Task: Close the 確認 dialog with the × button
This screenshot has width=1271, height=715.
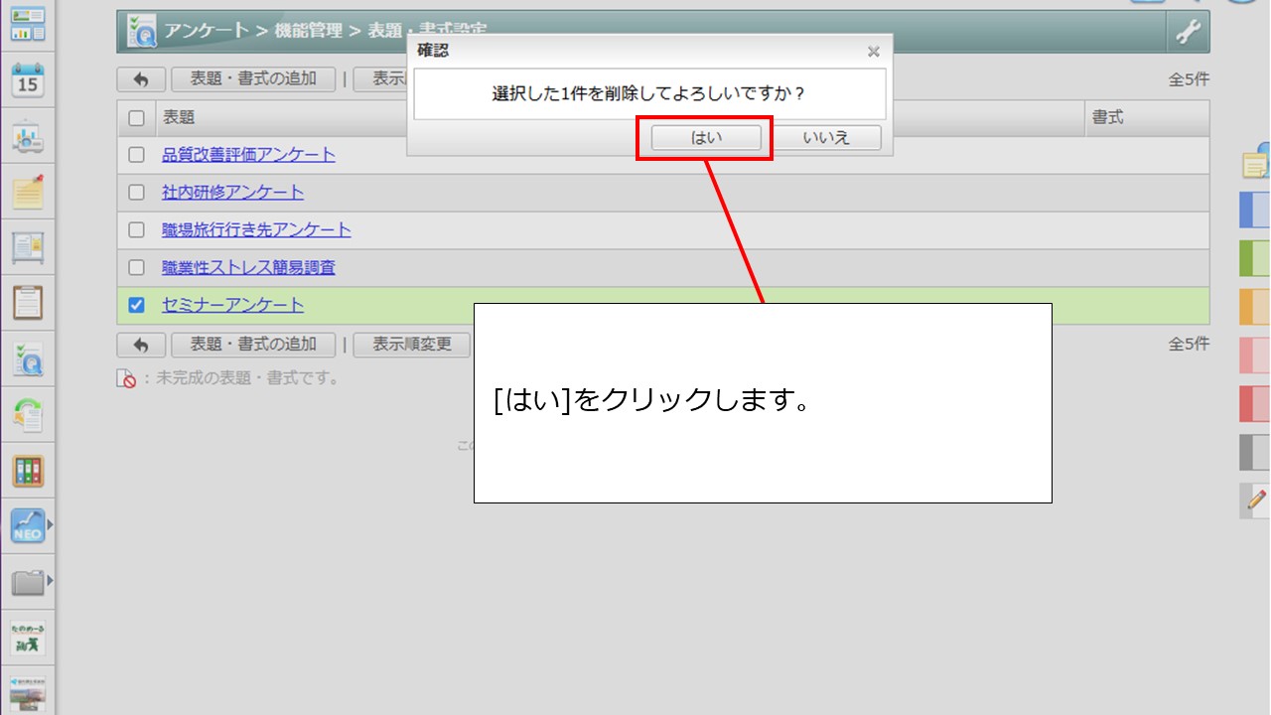Action: point(874,52)
